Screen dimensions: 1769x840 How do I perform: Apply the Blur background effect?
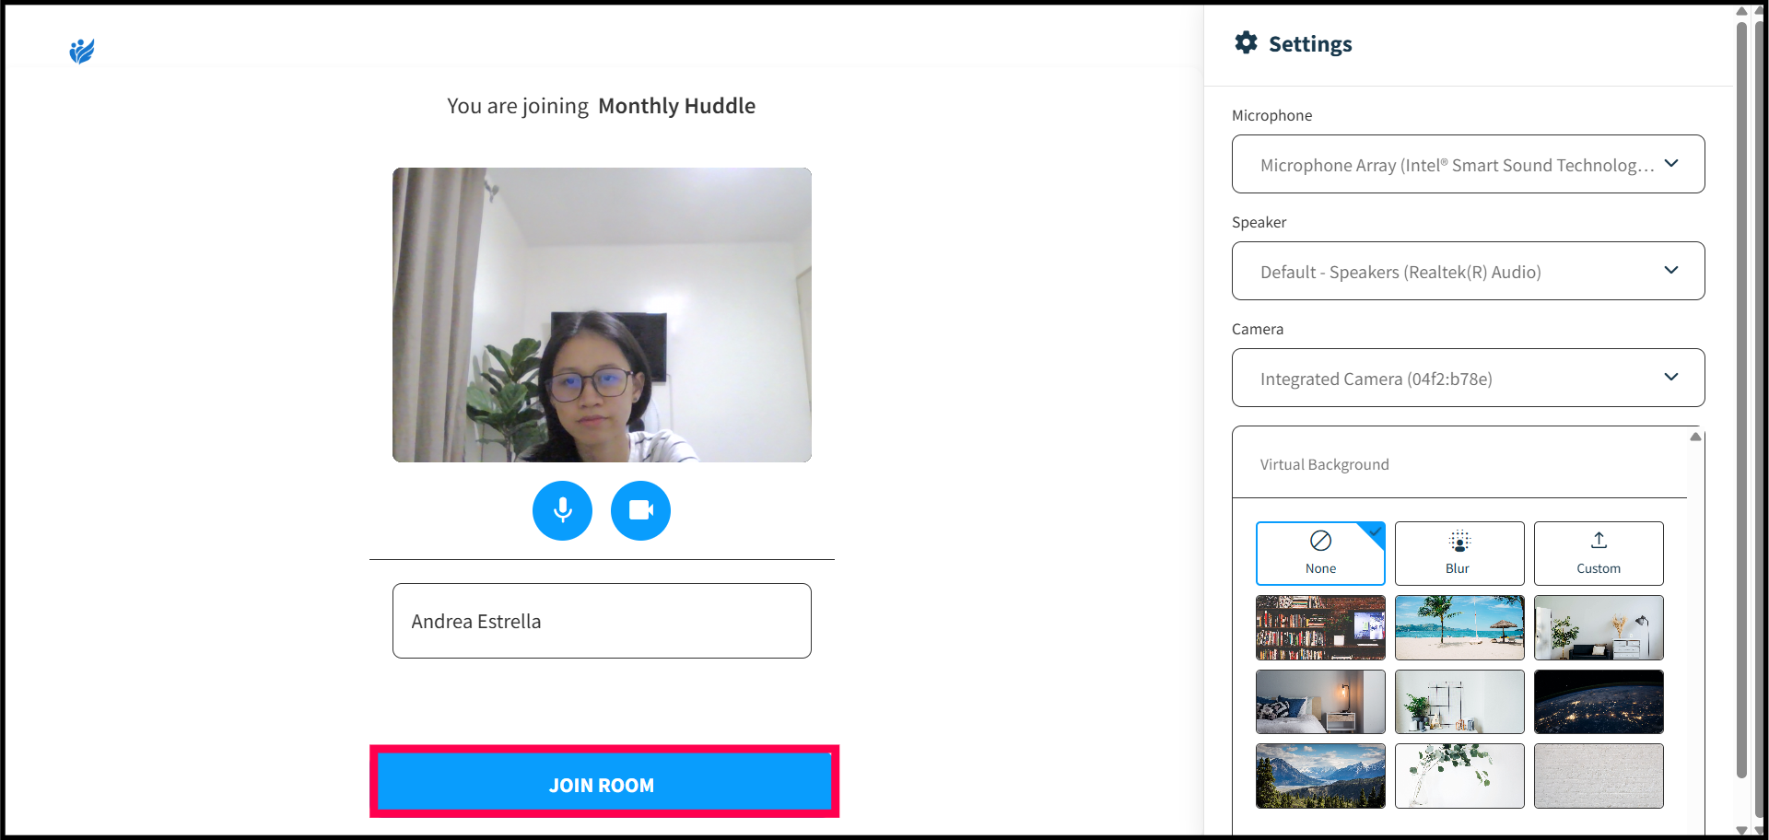1459,554
